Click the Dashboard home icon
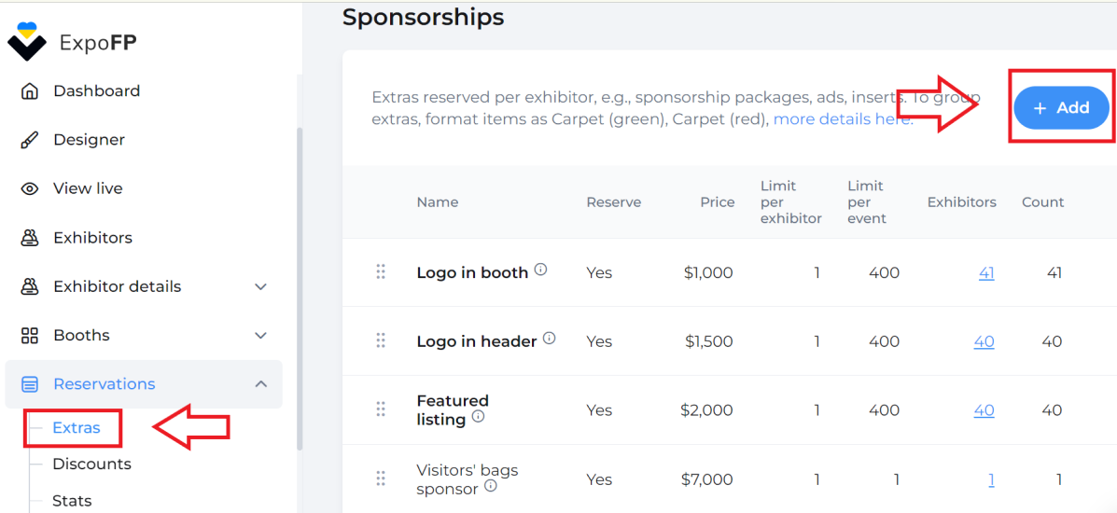The image size is (1117, 513). coord(29,91)
